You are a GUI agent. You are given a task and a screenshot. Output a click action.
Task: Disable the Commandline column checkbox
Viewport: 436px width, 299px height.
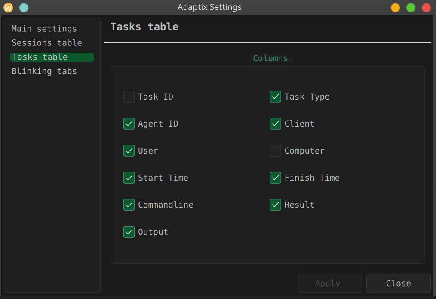[x=129, y=205]
